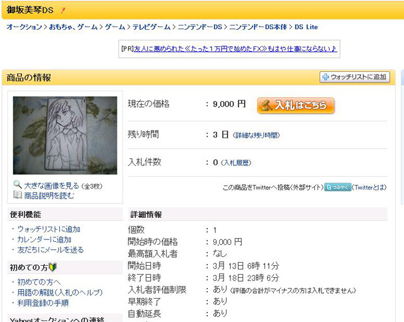The image size is (404, 322).
Task: Click the start date 3月 13日 6時 11分
Action: [246, 266]
